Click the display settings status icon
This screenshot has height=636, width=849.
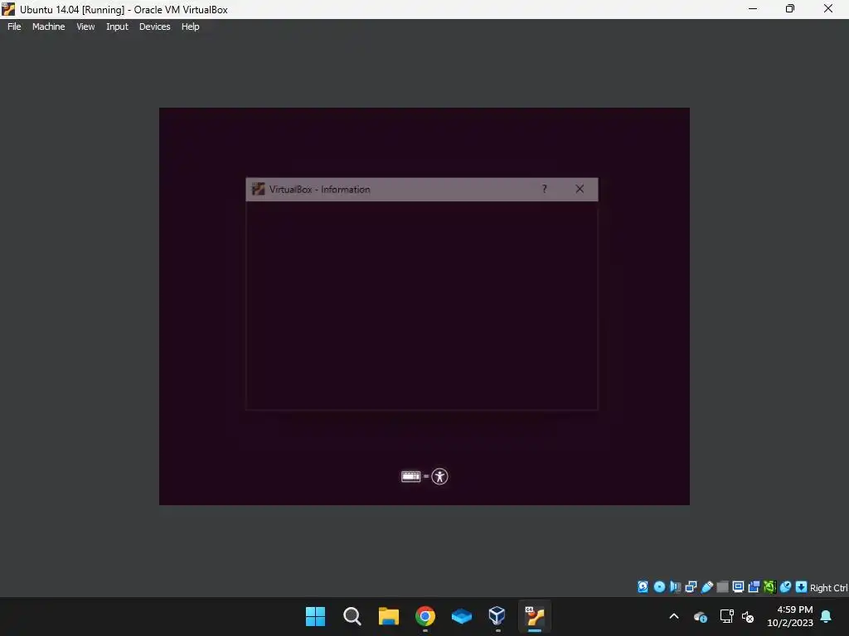(738, 587)
